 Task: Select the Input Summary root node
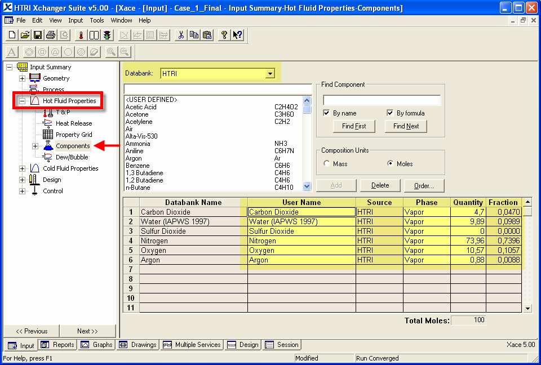50,67
